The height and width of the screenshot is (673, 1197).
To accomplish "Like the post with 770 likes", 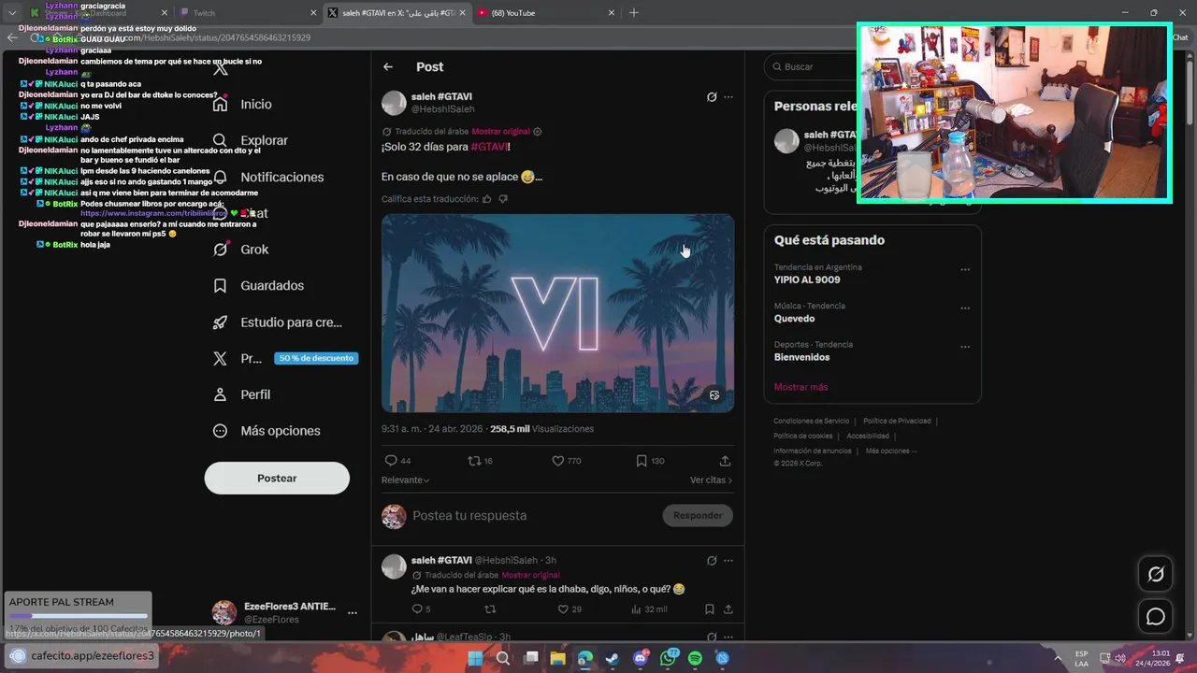I will [566, 461].
